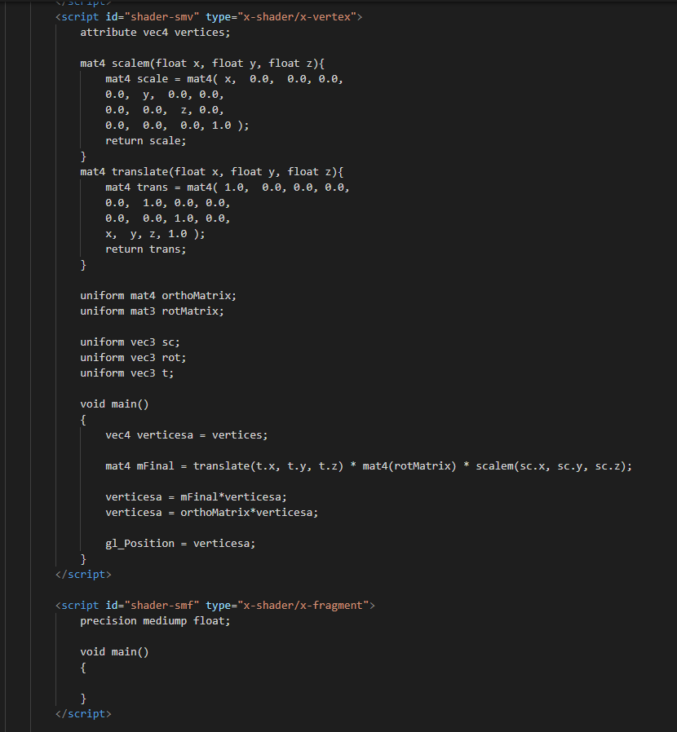Click the uniform vec3 rot line
The height and width of the screenshot is (732, 677).
(133, 358)
